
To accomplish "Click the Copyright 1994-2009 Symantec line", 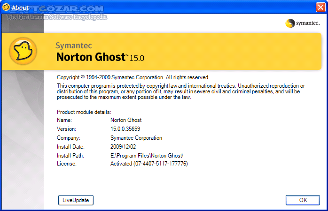I will point(133,77).
